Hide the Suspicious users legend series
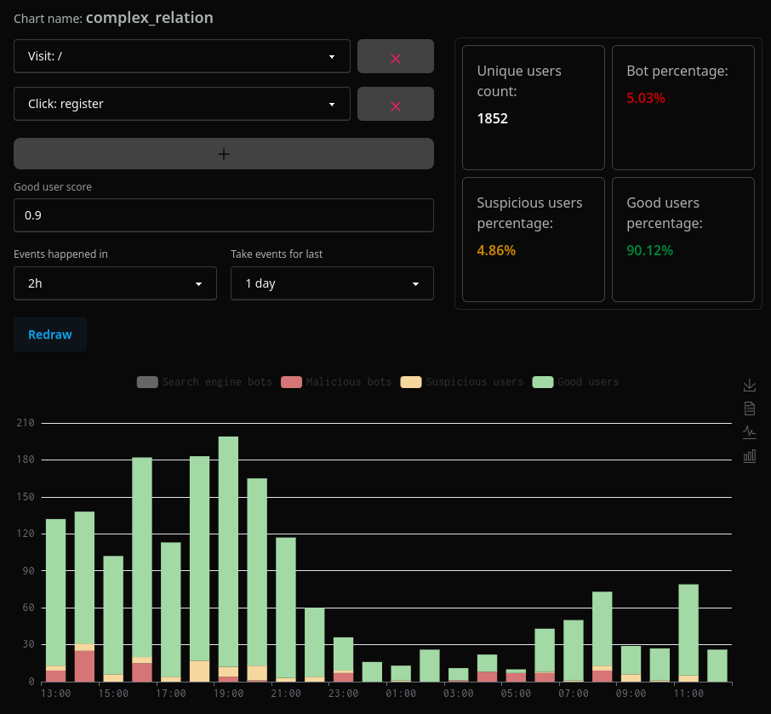Image resolution: width=771 pixels, height=714 pixels. [462, 382]
